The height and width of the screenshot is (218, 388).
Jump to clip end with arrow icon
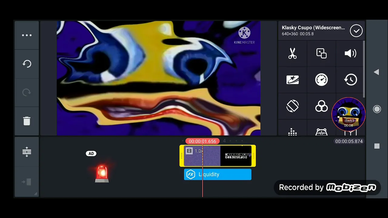pos(27,182)
